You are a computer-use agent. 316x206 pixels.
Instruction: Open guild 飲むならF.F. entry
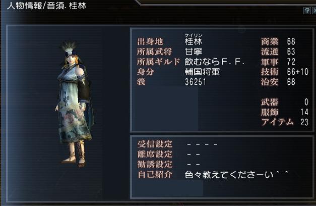tap(215, 62)
